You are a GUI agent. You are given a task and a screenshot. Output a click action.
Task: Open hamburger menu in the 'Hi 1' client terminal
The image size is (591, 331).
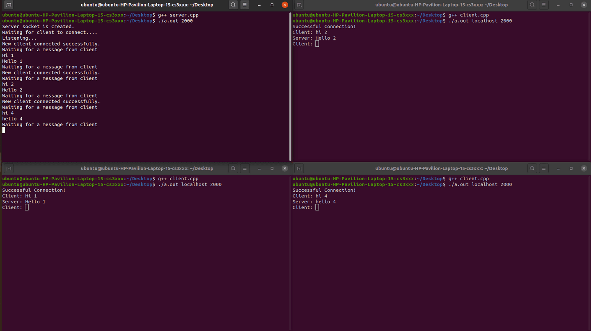pos(245,168)
